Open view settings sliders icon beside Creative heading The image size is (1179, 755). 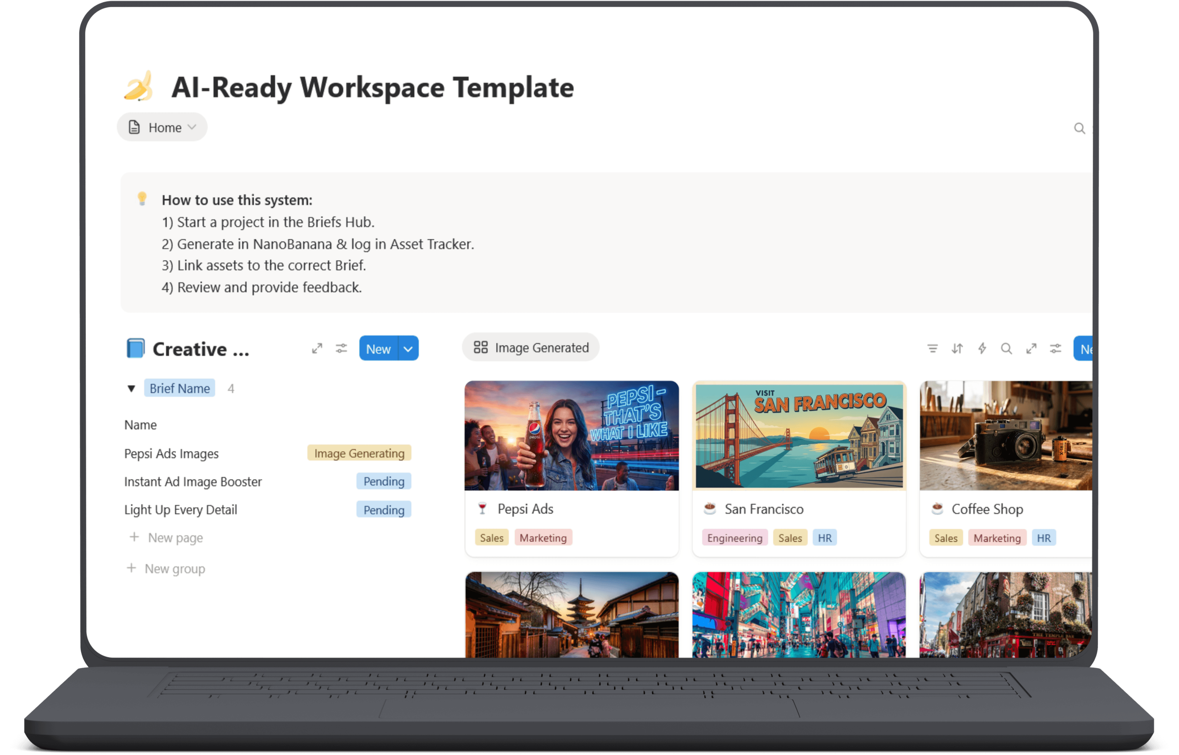pos(341,348)
